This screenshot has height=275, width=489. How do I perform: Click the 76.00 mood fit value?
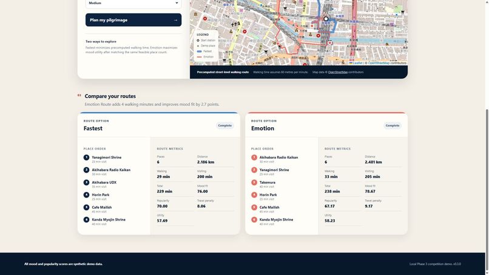point(203,191)
